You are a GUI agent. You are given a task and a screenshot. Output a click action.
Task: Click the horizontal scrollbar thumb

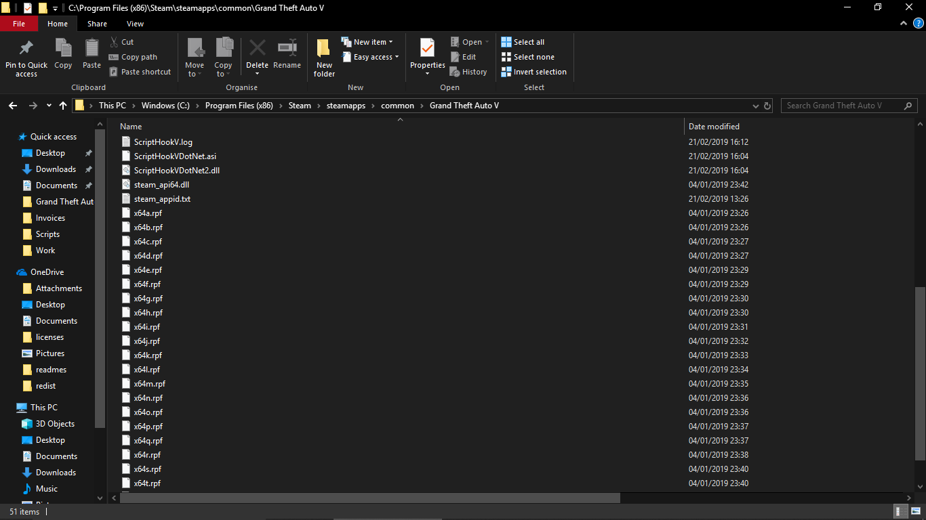[x=370, y=498]
